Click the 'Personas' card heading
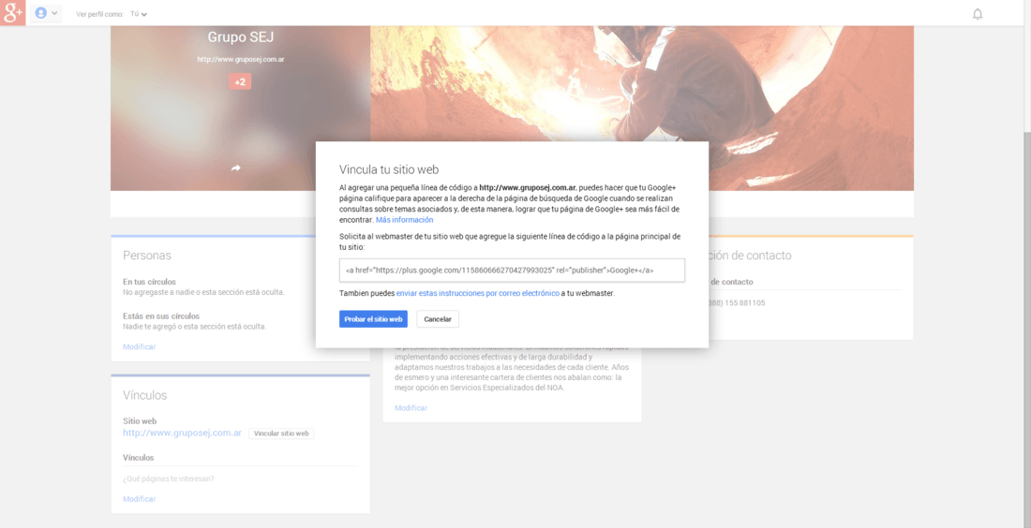 click(146, 256)
